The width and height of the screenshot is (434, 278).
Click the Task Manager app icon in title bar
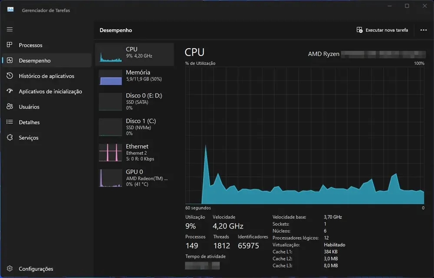coord(10,10)
